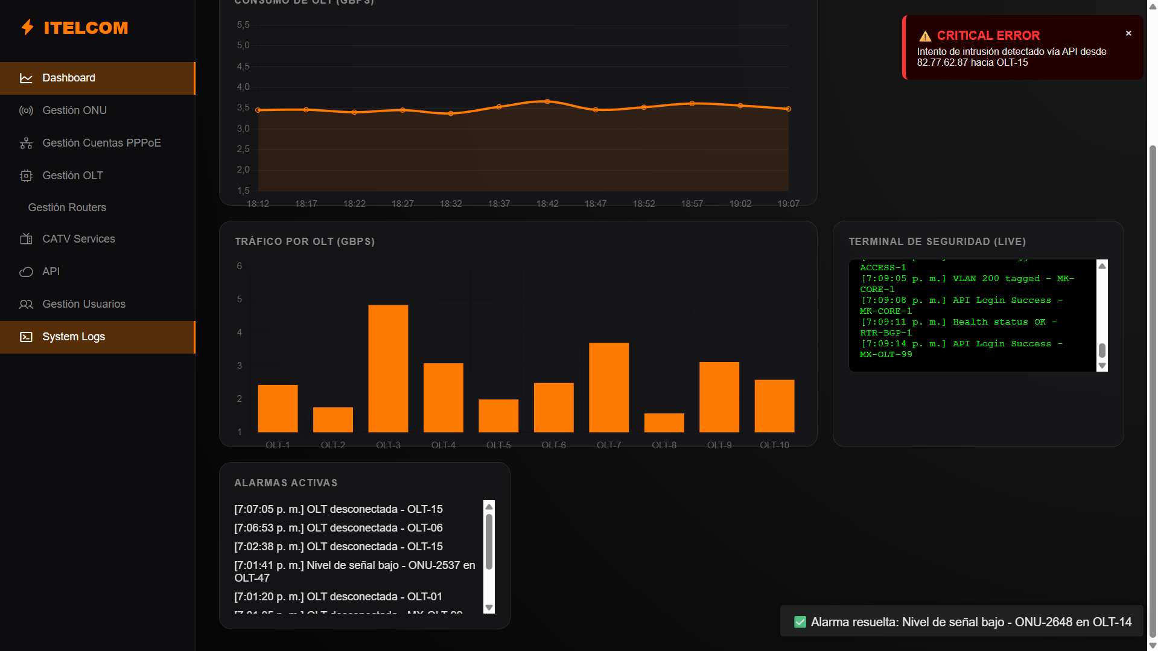Click the 'TERMINAL DE SEGURIDAD (LIVE)' heading
This screenshot has width=1158, height=651.
[937, 242]
